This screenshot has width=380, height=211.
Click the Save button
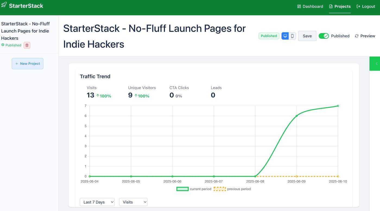(307, 36)
